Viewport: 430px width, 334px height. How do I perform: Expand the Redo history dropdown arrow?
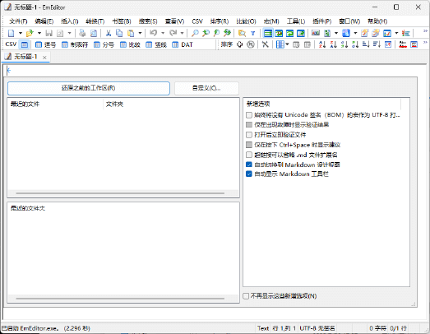[182, 33]
